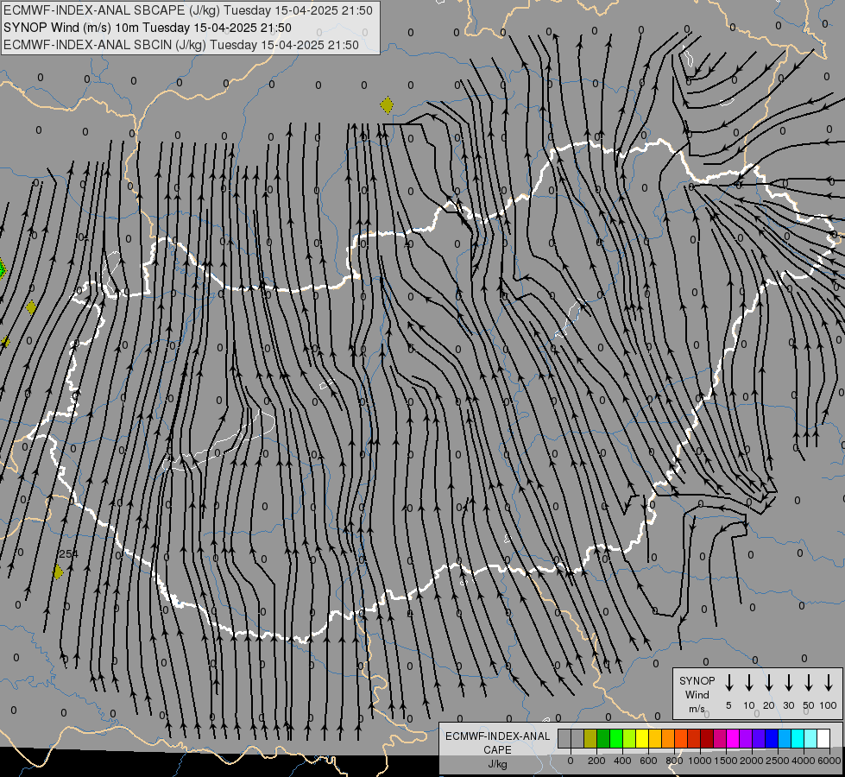Select the olive CAPE swatch before 200
The image size is (845, 777).
(x=590, y=739)
